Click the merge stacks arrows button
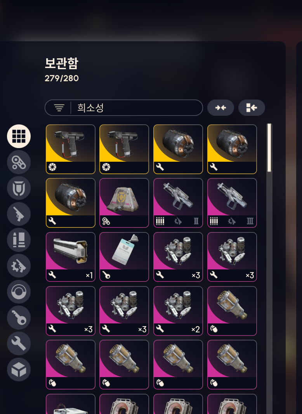302x414 pixels. 220,108
